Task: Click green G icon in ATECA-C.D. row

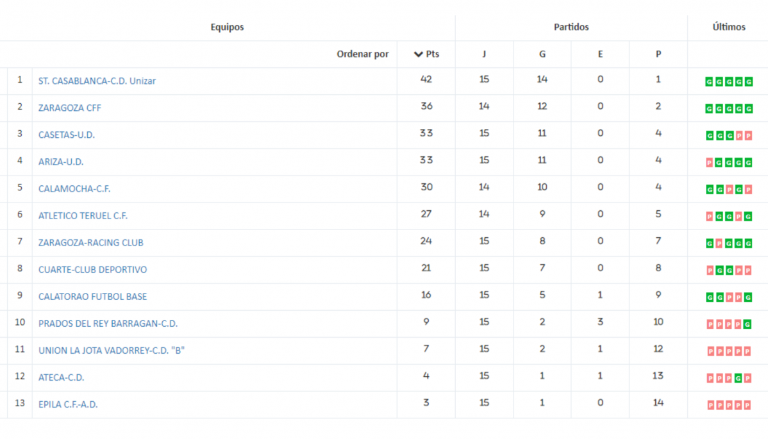Action: point(738,378)
